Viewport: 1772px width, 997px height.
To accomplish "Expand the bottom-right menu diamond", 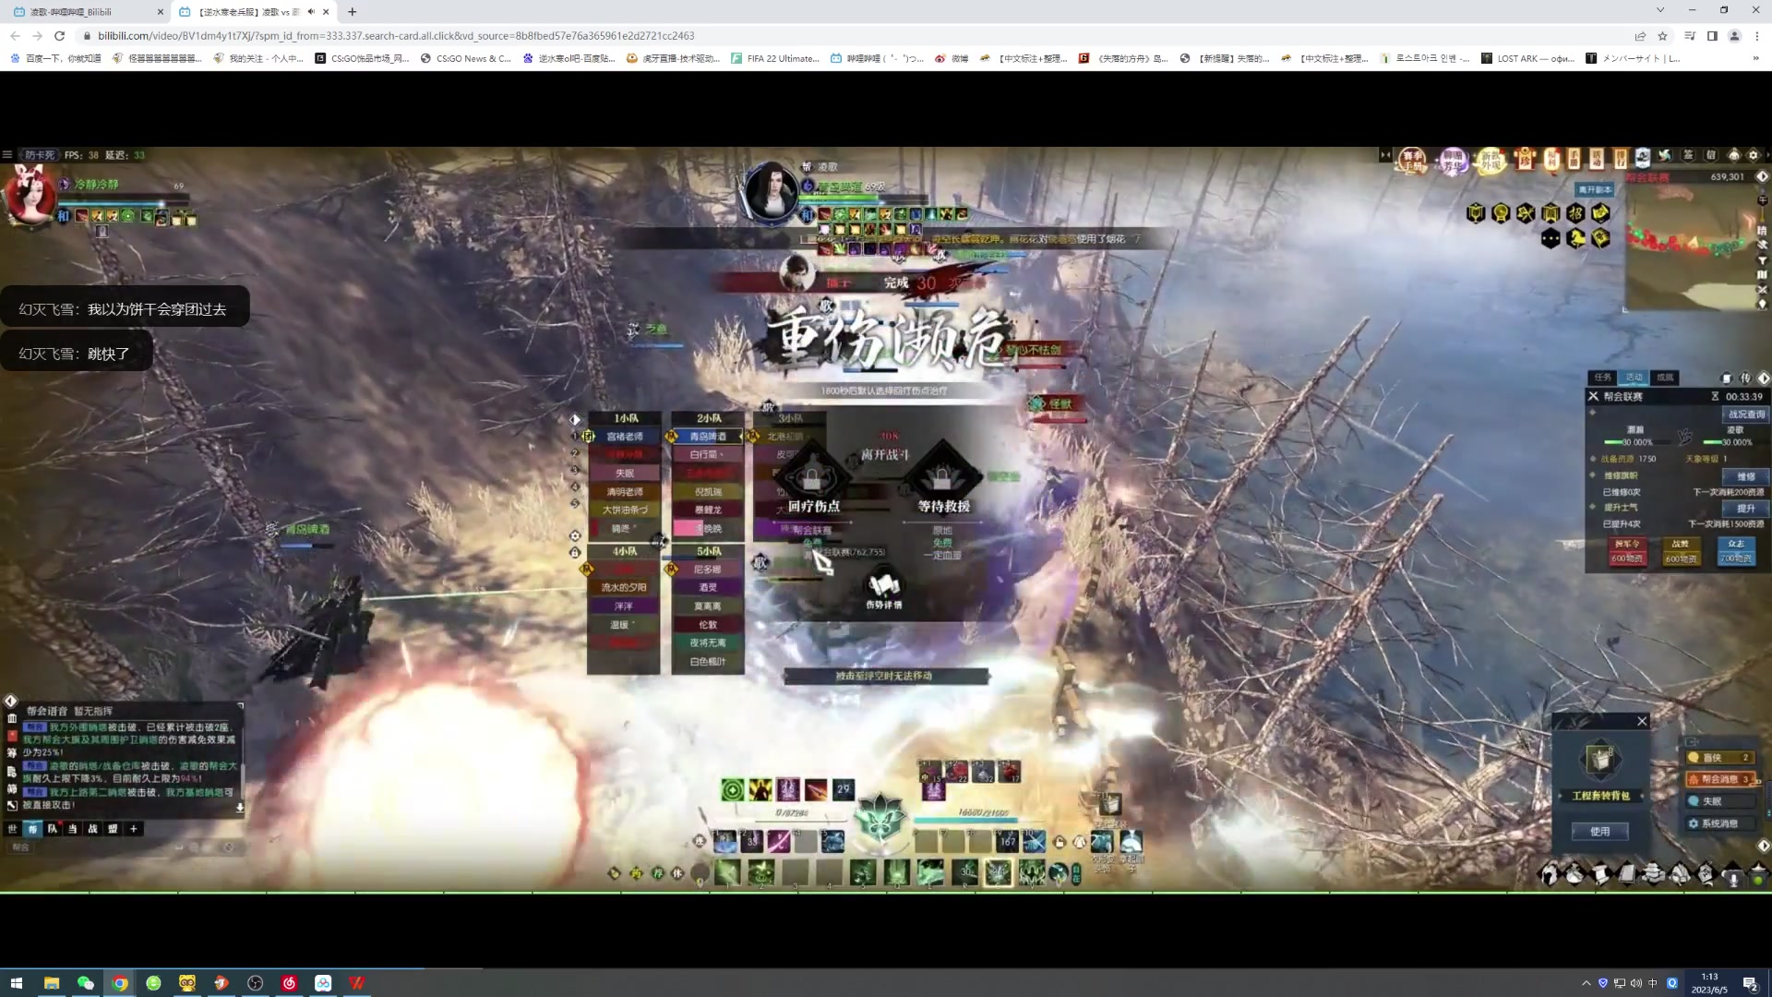I will [1763, 846].
